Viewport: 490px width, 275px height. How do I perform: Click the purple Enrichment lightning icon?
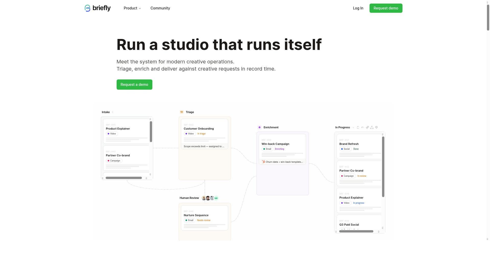(x=260, y=127)
